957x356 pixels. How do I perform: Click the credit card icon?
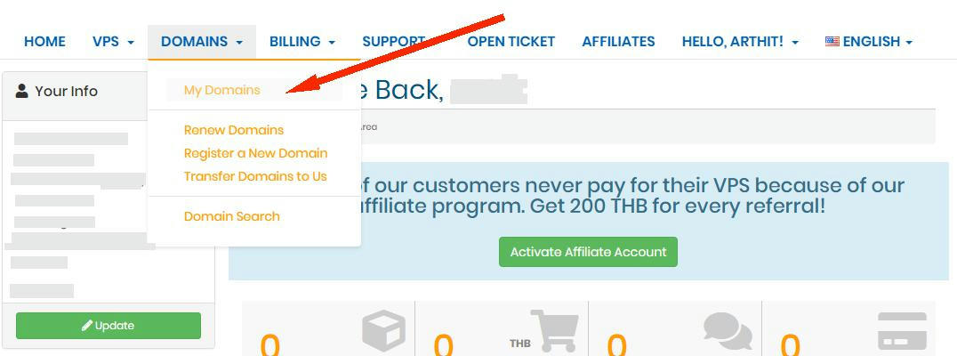click(x=902, y=331)
